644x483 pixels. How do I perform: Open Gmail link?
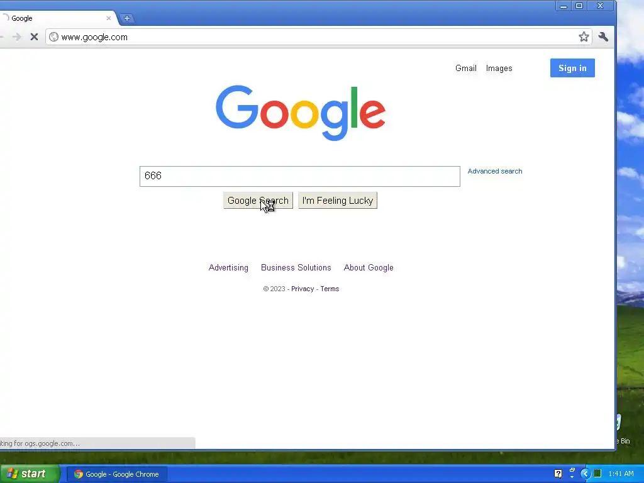466,68
